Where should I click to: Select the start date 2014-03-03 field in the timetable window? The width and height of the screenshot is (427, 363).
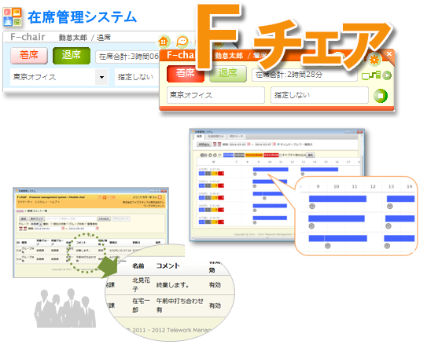coord(237,145)
